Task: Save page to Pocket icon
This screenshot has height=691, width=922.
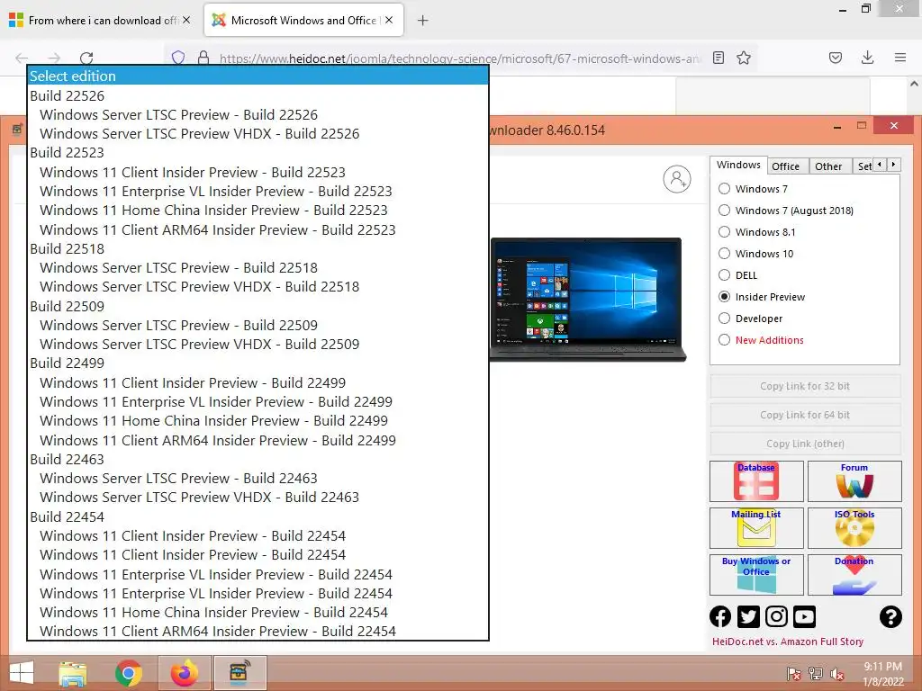Action: (836, 58)
